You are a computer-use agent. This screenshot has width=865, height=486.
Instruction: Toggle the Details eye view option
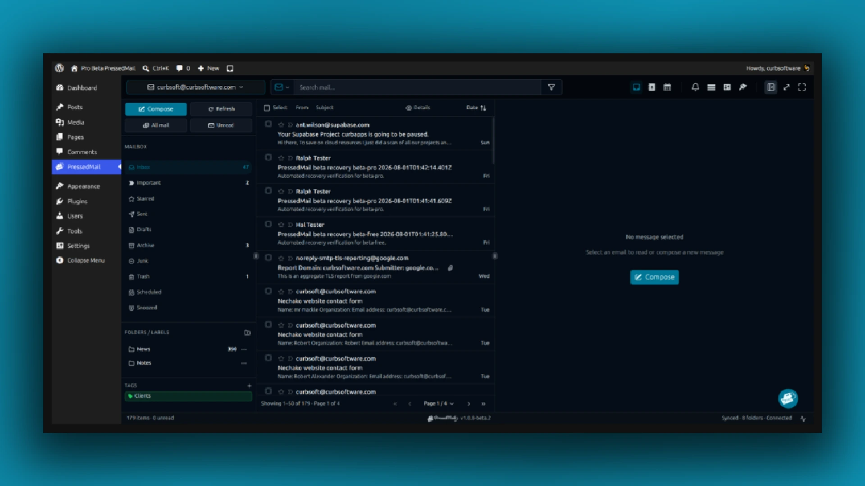(x=418, y=108)
